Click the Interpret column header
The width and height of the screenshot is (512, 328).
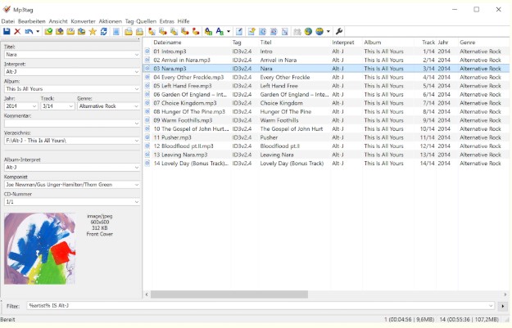[344, 42]
